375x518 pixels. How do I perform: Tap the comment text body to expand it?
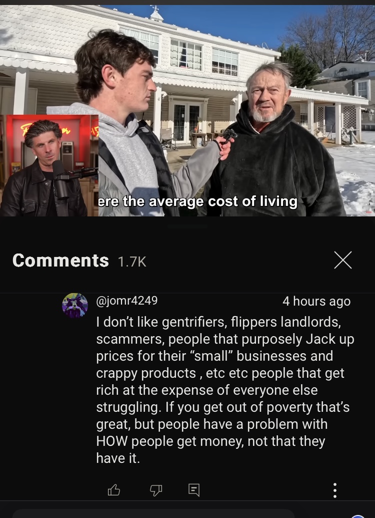(225, 390)
